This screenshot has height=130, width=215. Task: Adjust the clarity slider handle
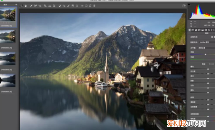208,104
